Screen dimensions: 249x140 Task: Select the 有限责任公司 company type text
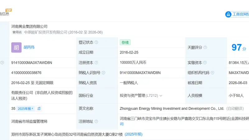42,96
